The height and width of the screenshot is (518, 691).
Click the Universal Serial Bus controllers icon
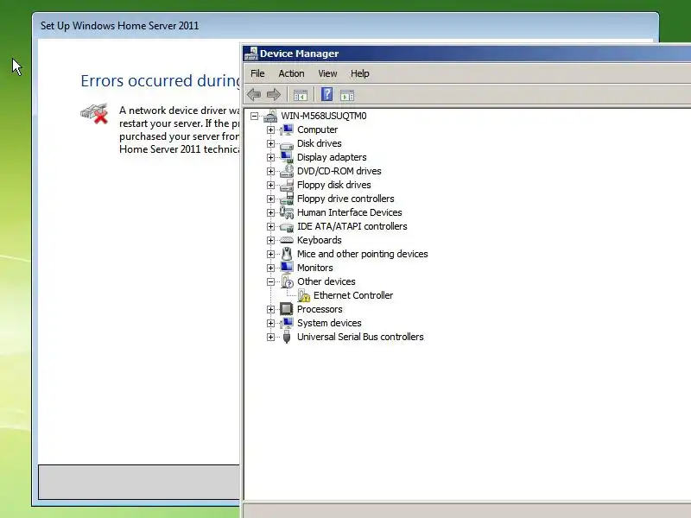tap(287, 337)
